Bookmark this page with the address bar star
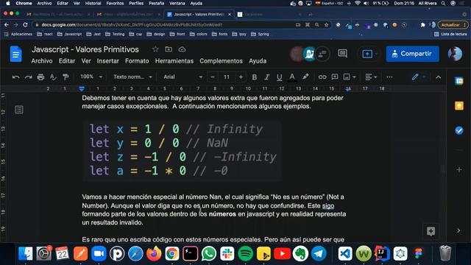 [x=326, y=25]
